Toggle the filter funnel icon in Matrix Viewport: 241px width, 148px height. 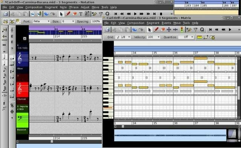point(195,29)
